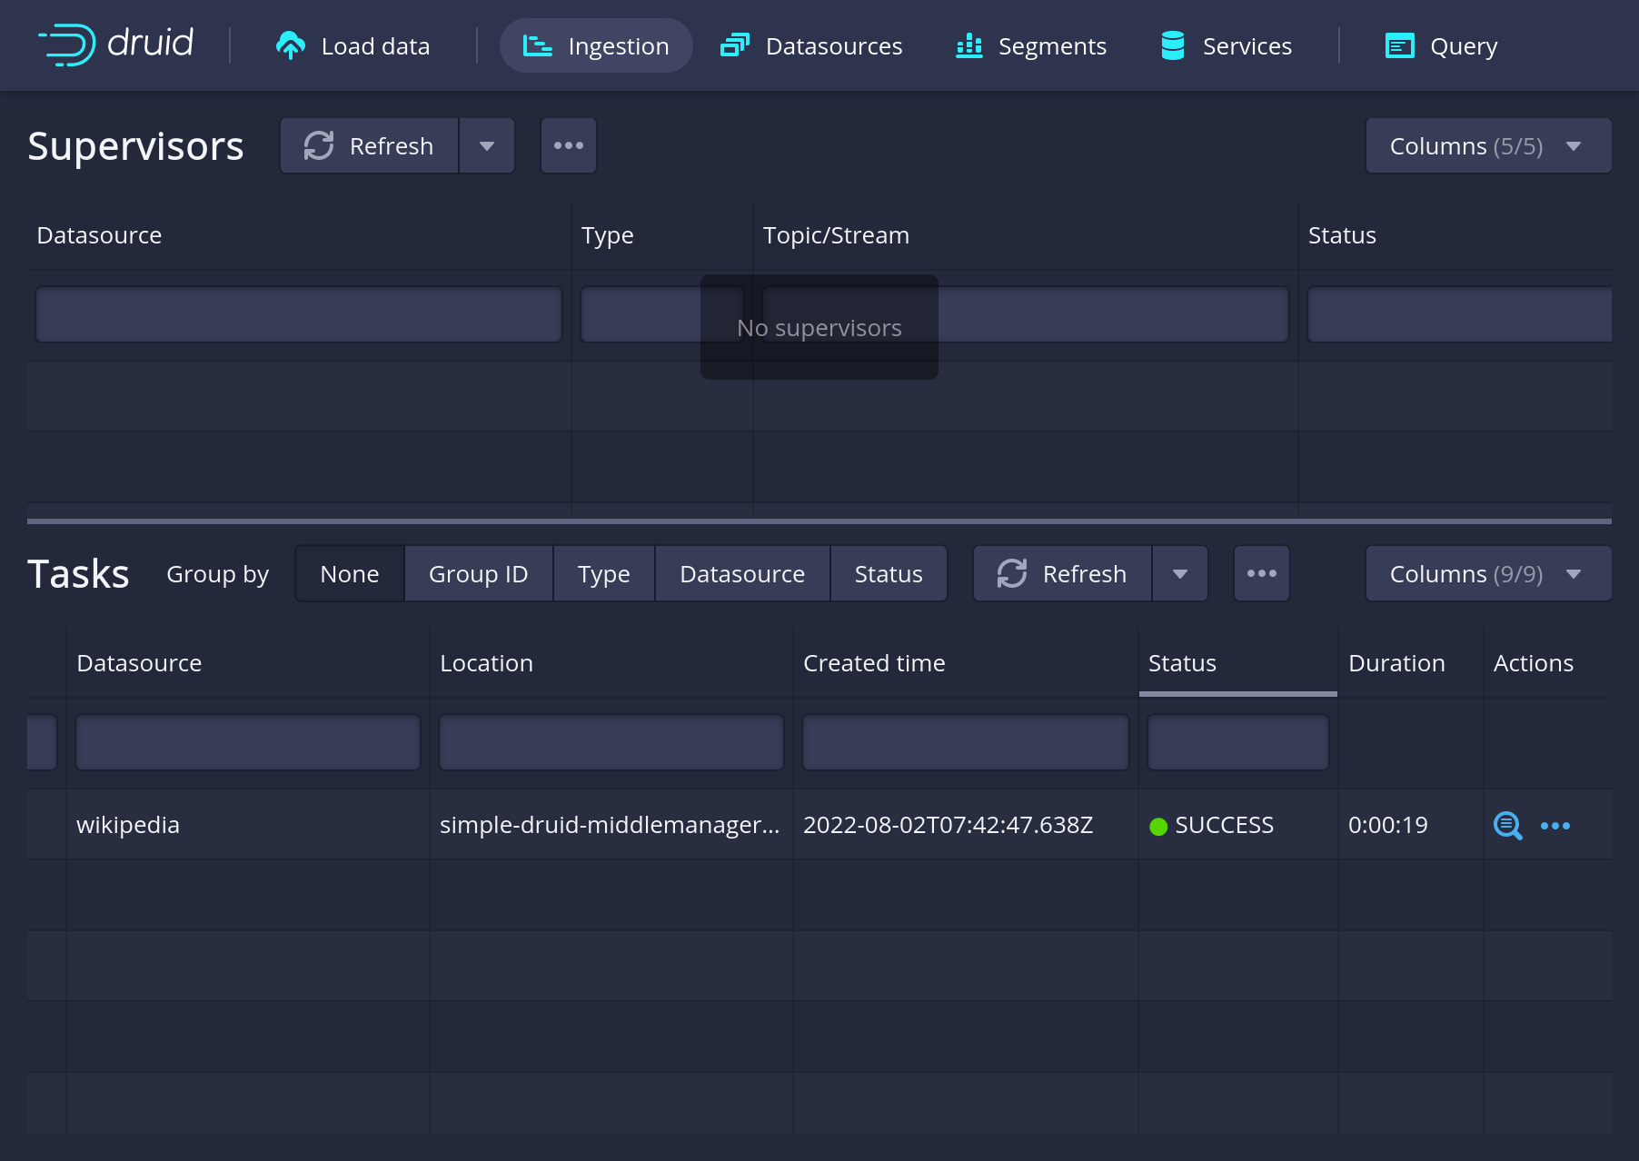This screenshot has width=1639, height=1161.
Task: Open the Services view
Action: pos(1226,46)
